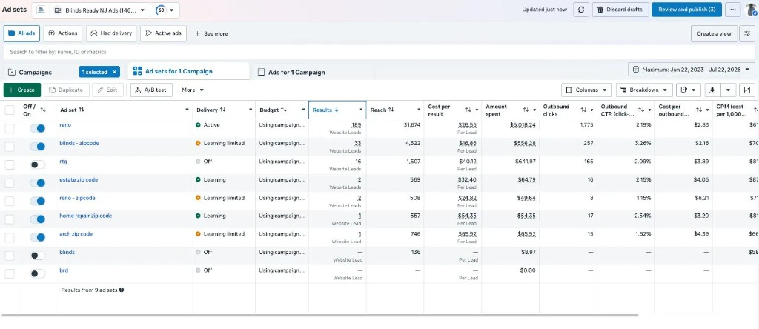
Task: Click the $5,018.24 amount spent value
Action: click(x=523, y=124)
